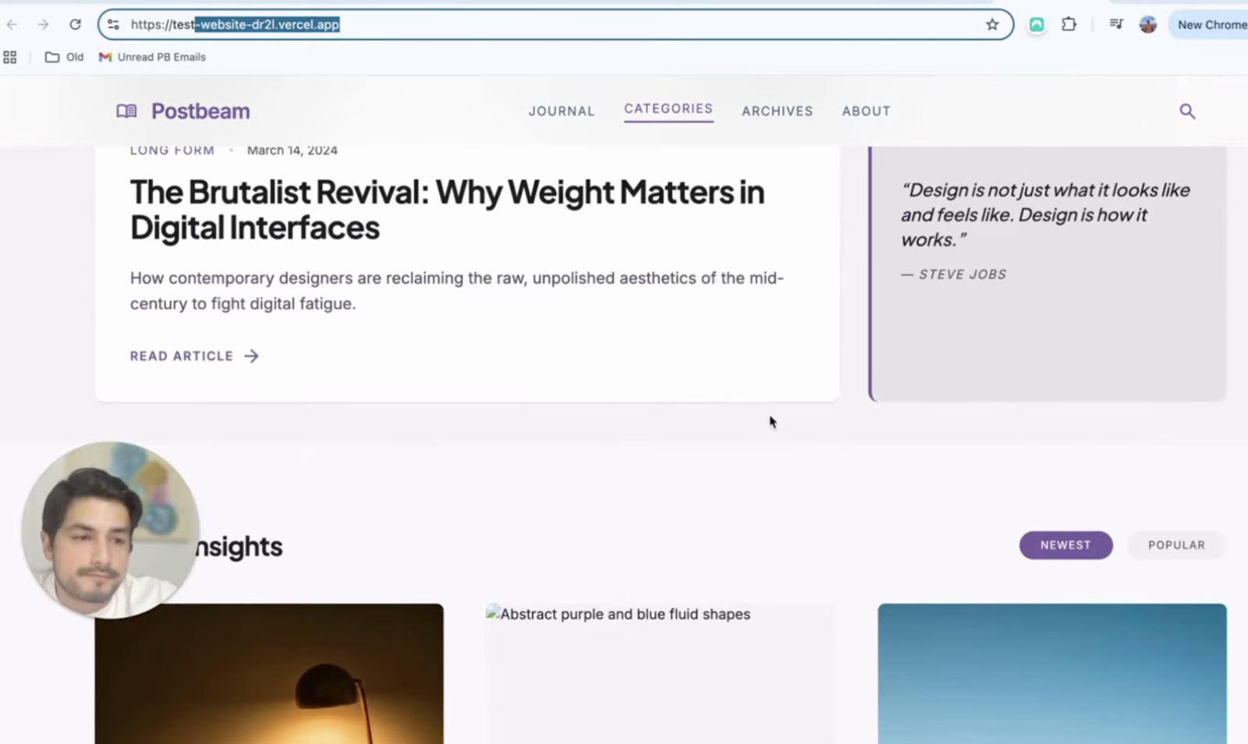Screen dimensions: 1248x744
Task: Click the New Chrome button
Action: (1209, 25)
